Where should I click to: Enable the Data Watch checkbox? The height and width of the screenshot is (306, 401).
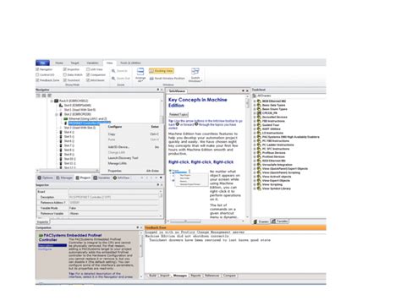64,74
